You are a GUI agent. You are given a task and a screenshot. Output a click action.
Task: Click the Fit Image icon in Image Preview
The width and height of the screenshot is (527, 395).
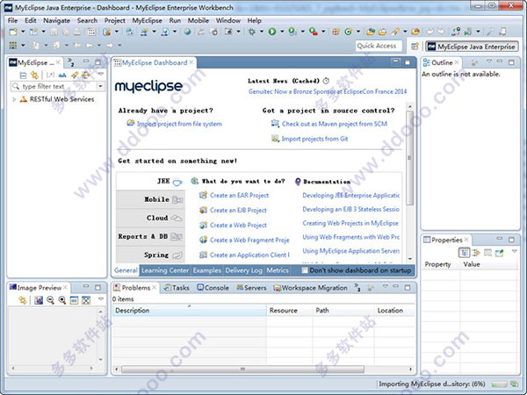86,300
